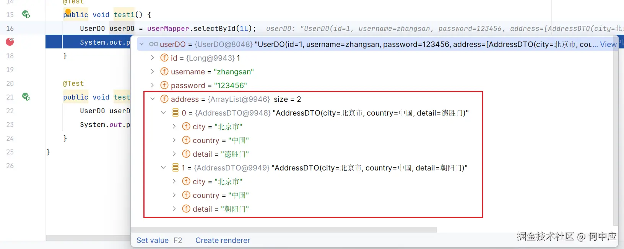Screen dimensions: 624x249
Task: Click the View link for userDO value
Action: pos(608,44)
